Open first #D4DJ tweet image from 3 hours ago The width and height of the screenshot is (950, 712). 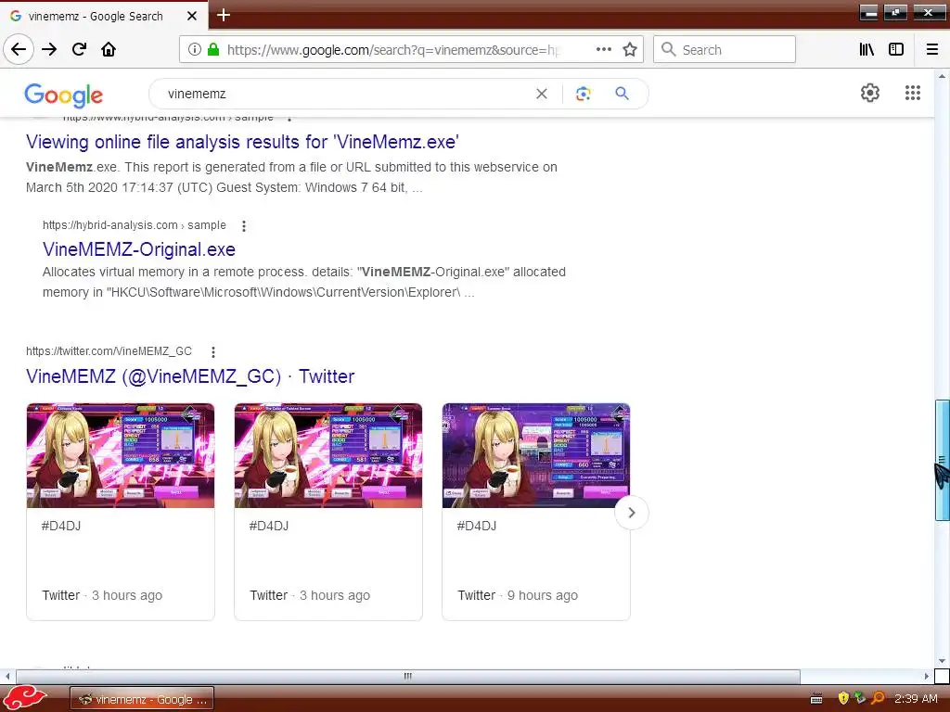pos(121,455)
